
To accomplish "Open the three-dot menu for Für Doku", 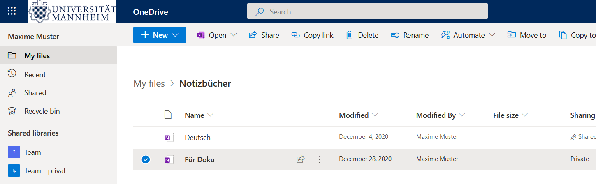I will (x=319, y=159).
